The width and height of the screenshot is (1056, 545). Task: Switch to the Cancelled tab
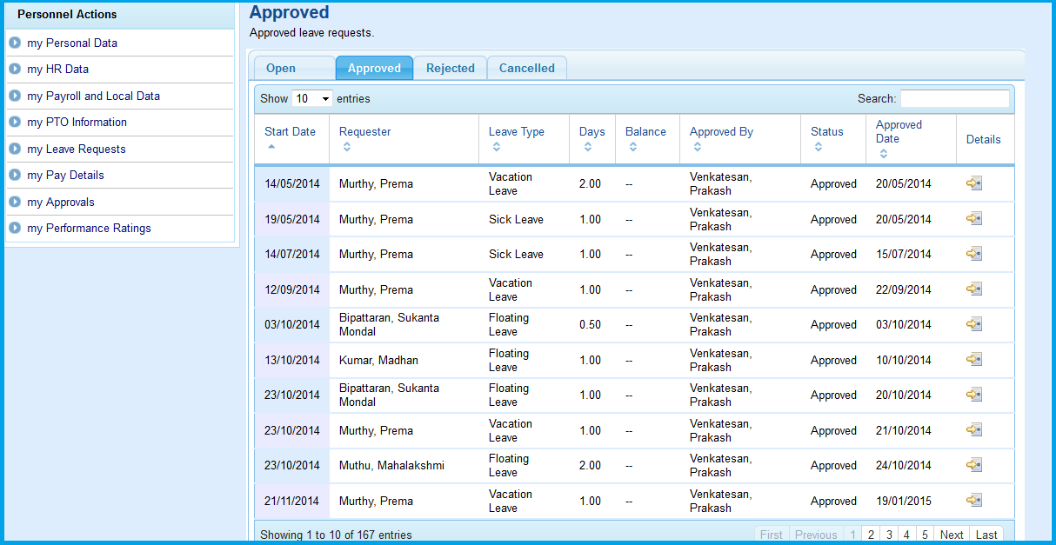526,69
